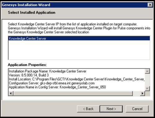
Task: Click the properties scroll down arrow
Action: pos(147,89)
